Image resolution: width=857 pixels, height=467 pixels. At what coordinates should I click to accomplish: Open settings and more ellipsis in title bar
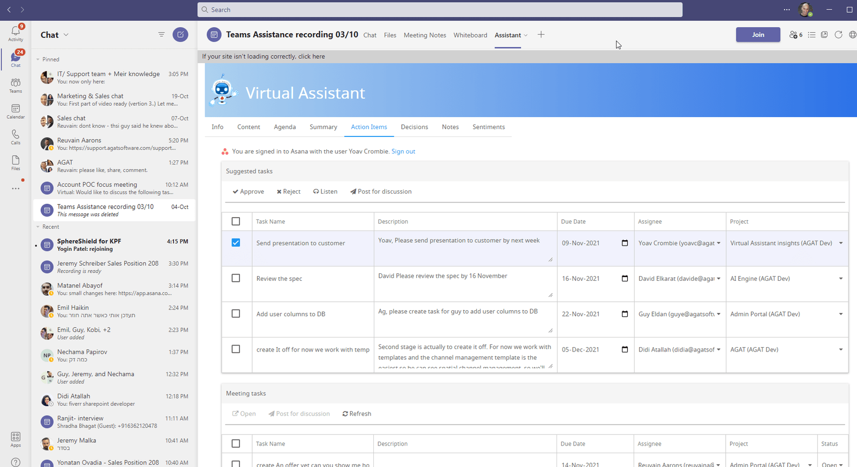coord(787,10)
